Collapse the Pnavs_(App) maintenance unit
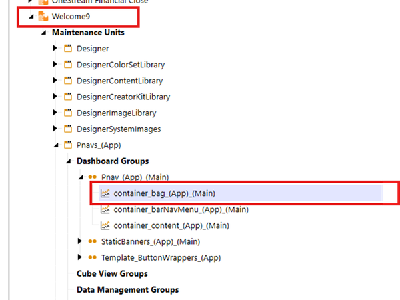400x300 pixels. [x=55, y=145]
